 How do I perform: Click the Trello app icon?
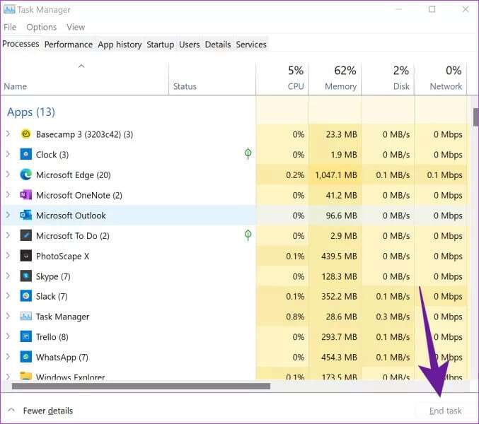pos(26,337)
